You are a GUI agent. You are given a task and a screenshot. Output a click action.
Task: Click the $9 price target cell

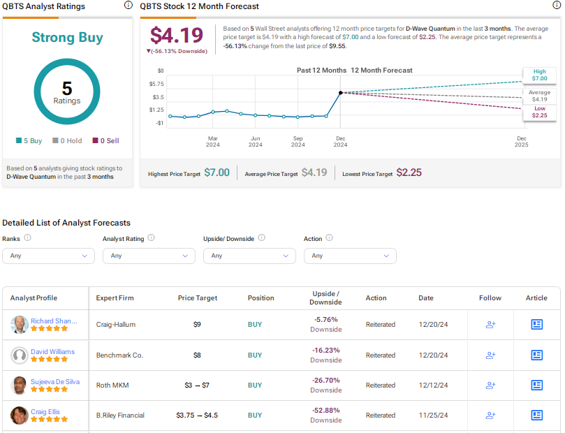pyautogui.click(x=197, y=325)
